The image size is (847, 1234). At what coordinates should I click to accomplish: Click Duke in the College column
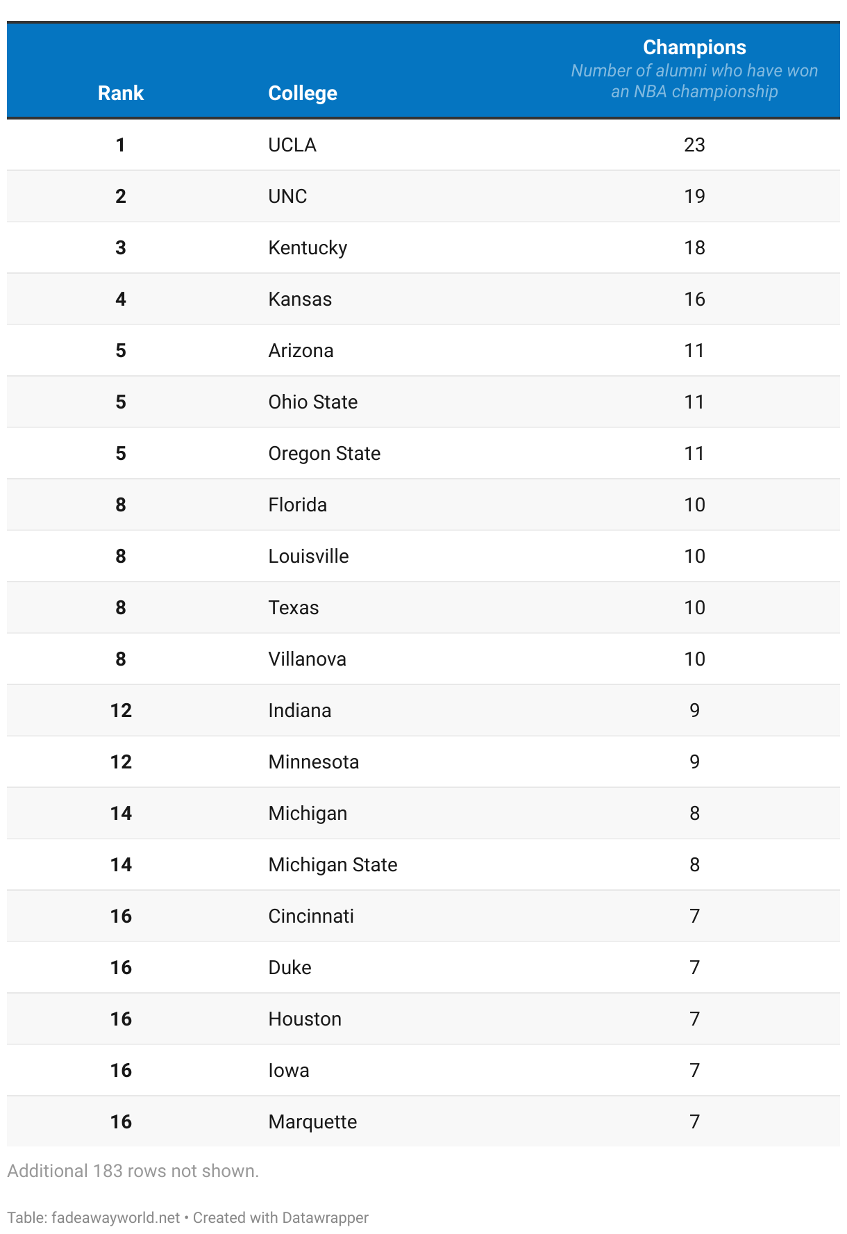290,967
